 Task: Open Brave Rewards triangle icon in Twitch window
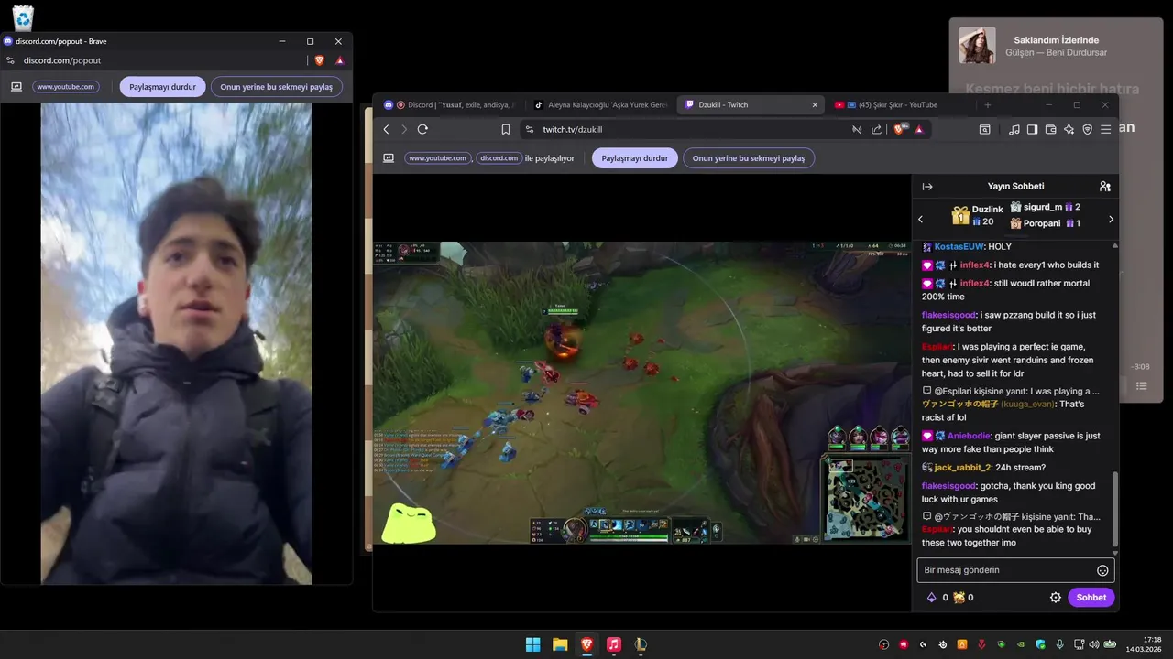918,129
